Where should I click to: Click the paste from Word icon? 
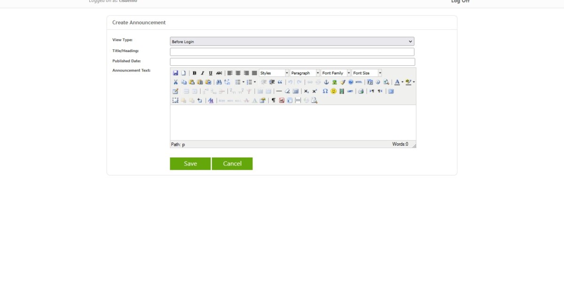(x=208, y=82)
